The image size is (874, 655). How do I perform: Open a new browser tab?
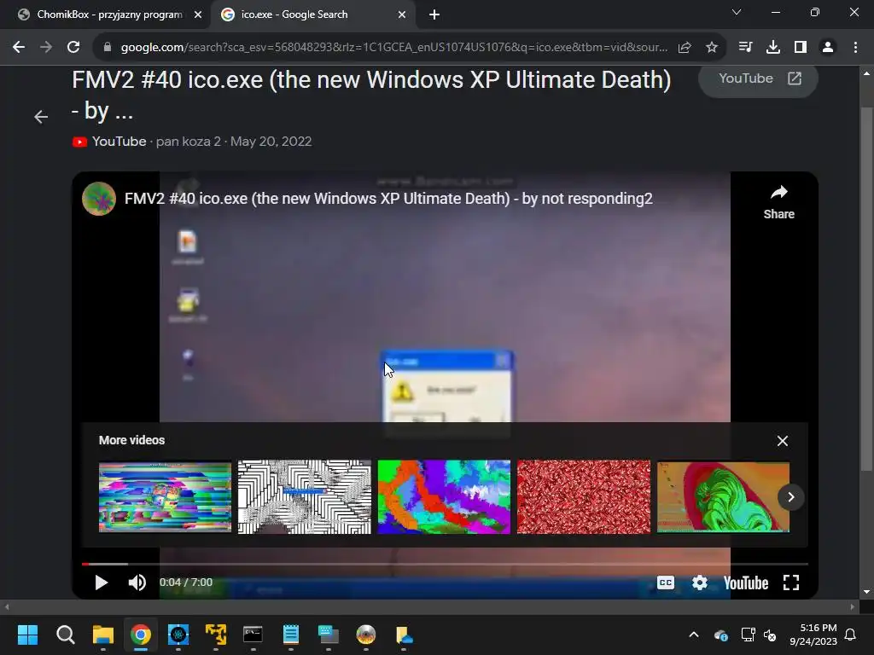[434, 15]
